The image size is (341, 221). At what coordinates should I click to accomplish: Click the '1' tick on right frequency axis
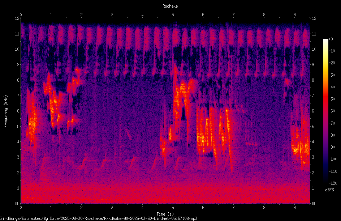(313, 188)
